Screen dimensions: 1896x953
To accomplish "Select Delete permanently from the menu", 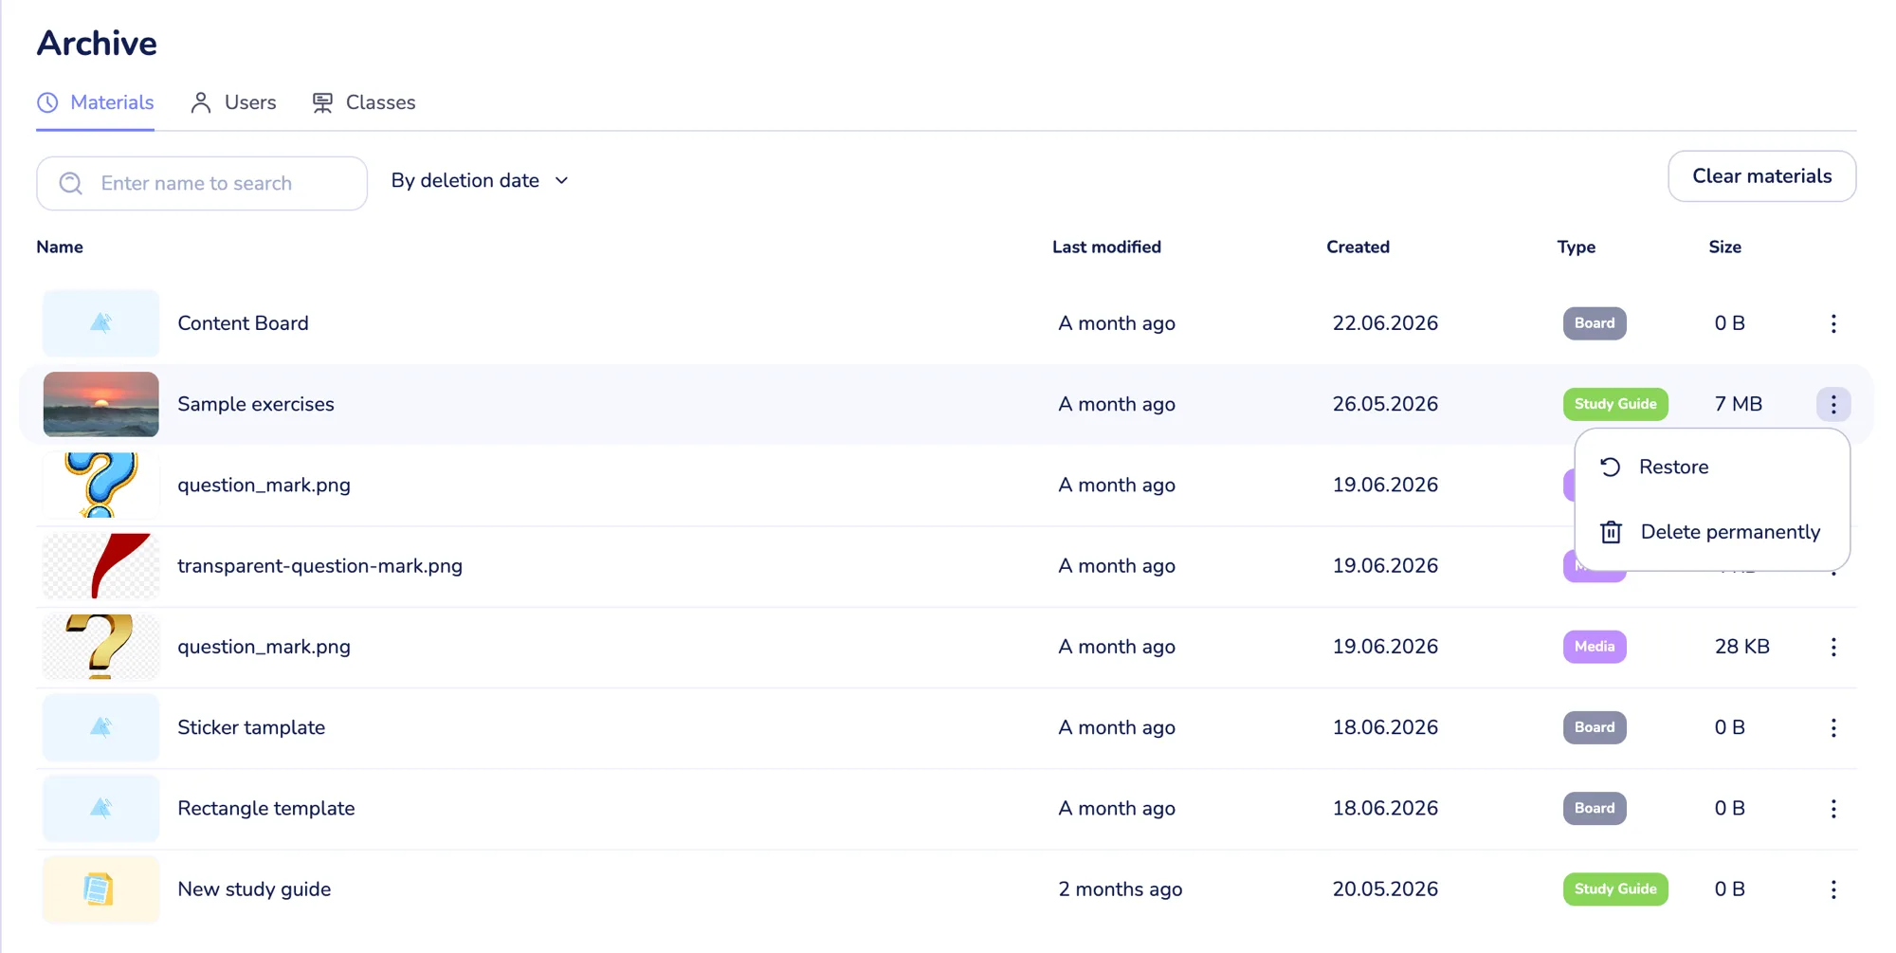I will (1712, 532).
